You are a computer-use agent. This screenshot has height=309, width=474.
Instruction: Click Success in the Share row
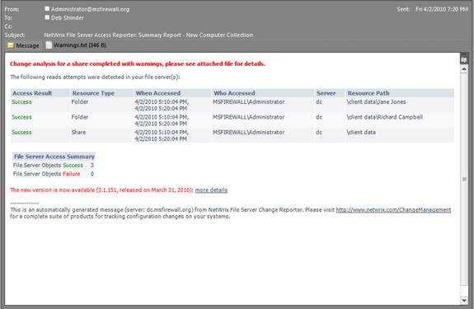21,132
